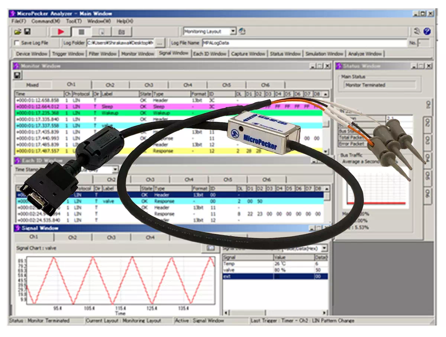Enable the Save Log File checkbox
The width and height of the screenshot is (446, 337).
(17, 43)
